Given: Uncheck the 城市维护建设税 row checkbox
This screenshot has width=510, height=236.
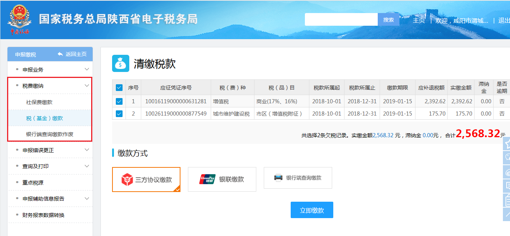Looking at the screenshot, I should [119, 114].
